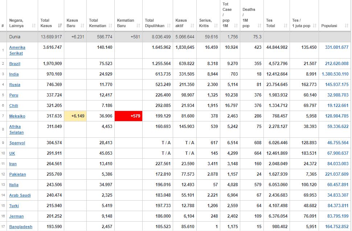The width and height of the screenshot is (352, 231).
Task: Open the Rusia country link
Action: 15,85
